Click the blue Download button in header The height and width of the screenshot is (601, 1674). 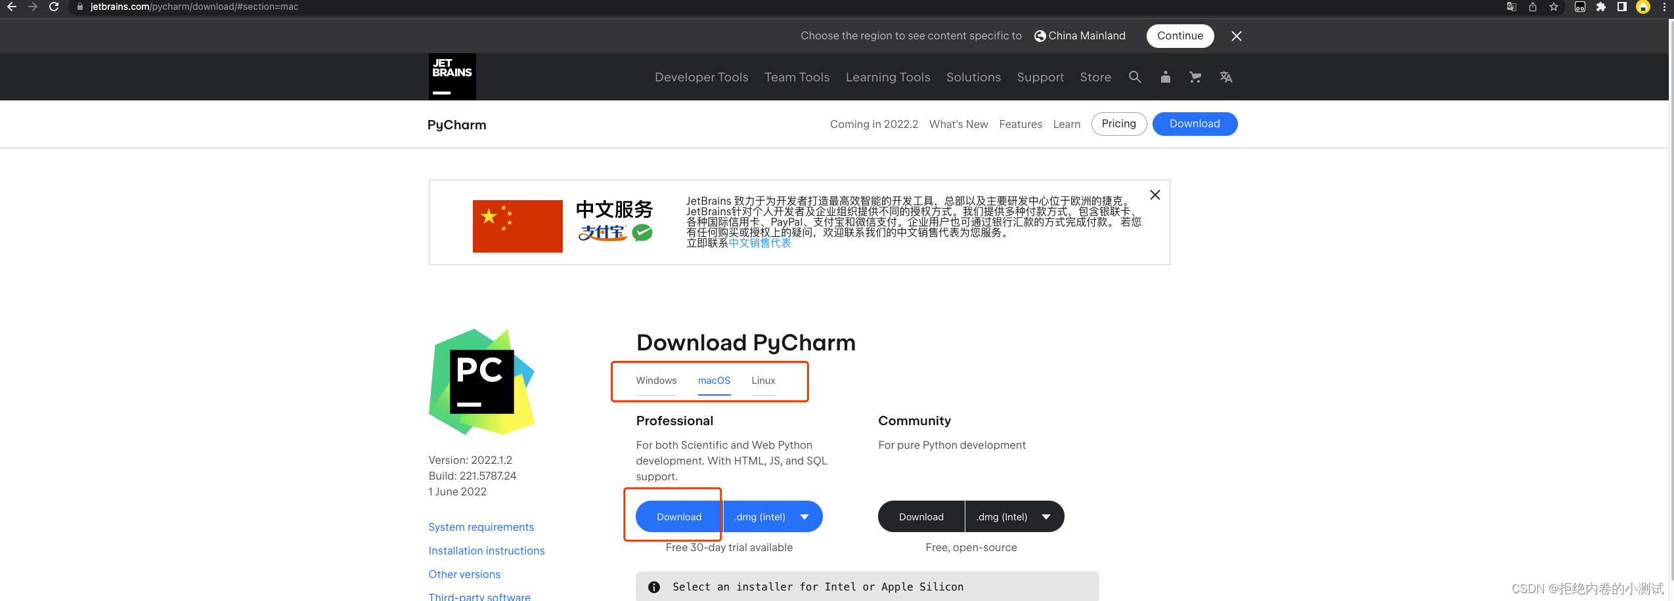(1195, 124)
